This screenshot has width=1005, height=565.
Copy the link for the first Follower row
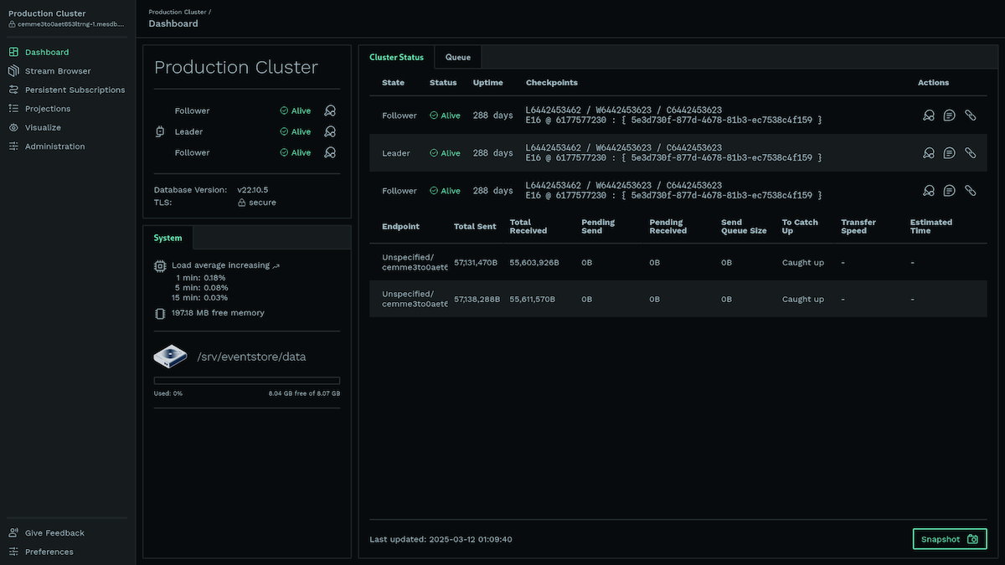[971, 115]
